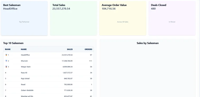Image resolution: width=200 pixels, height=97 pixels.
Task: Click the name Zubair Abdullah
Action: [x=27, y=90]
